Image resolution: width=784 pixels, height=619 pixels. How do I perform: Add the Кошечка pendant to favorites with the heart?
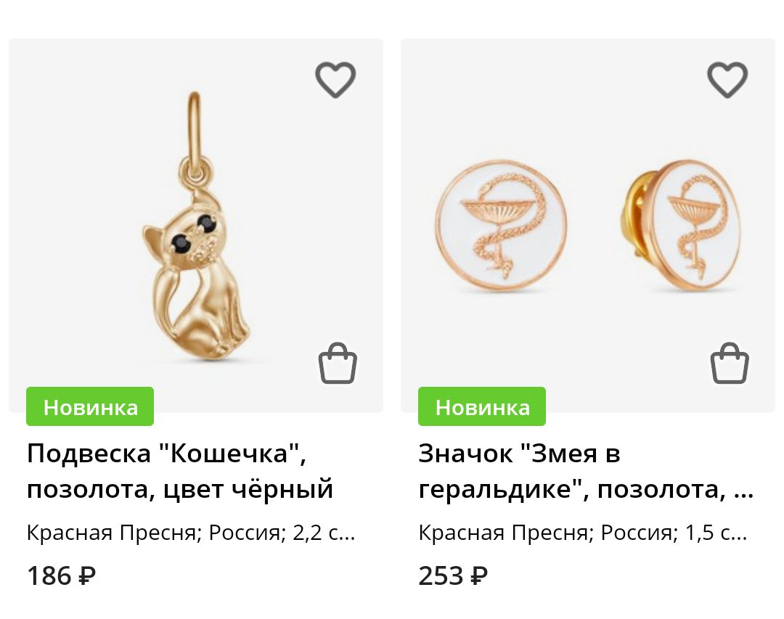[x=335, y=80]
